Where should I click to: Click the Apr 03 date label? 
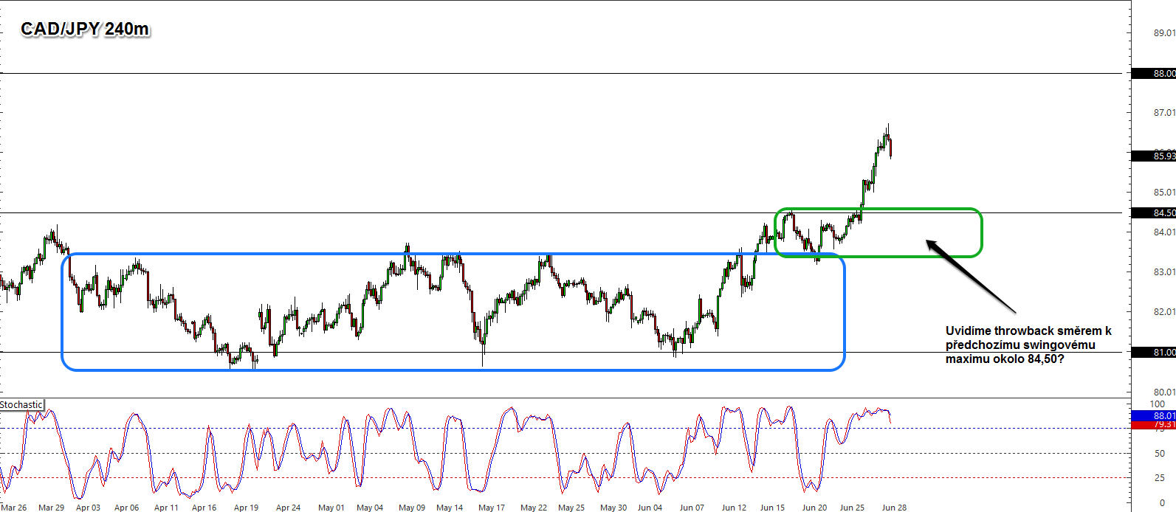coord(88,508)
